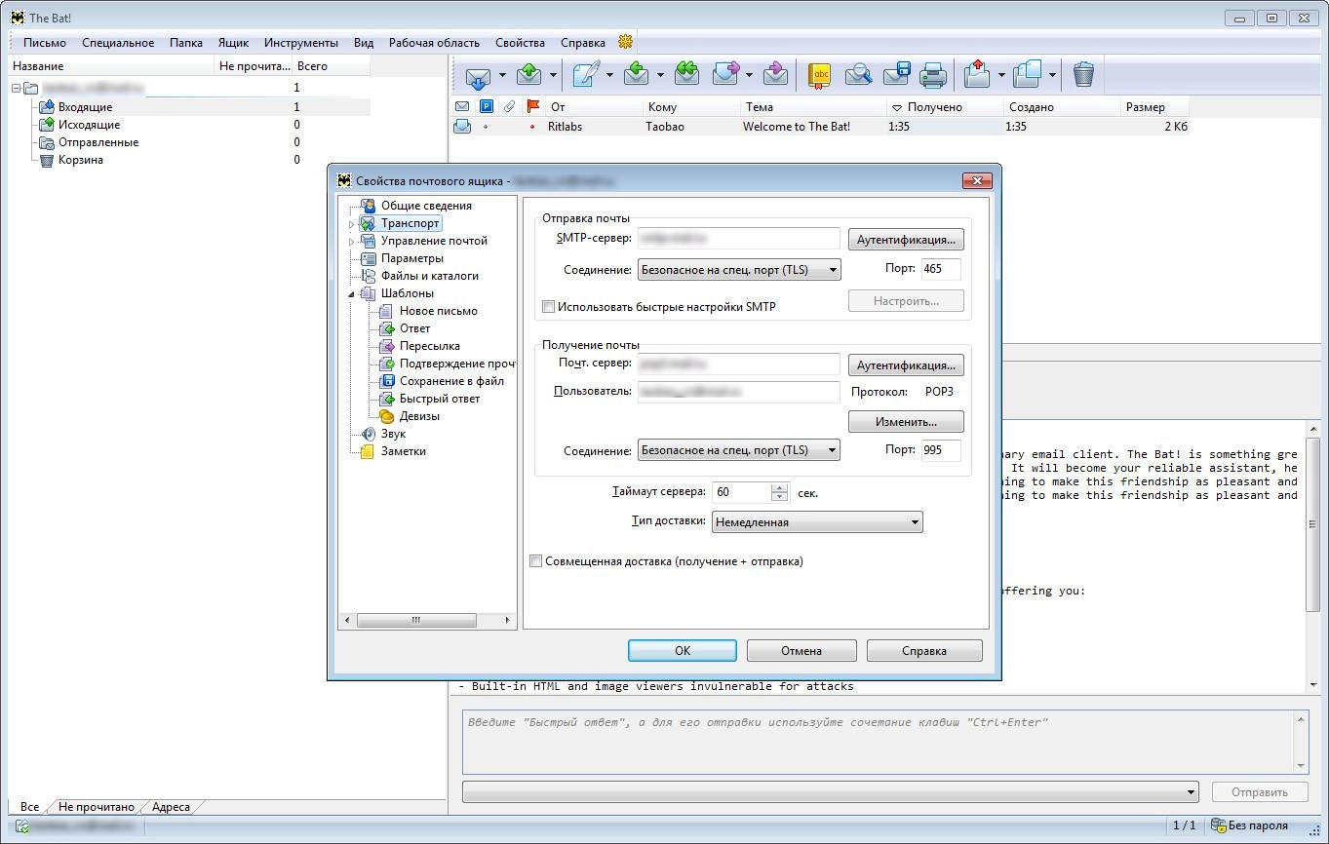Click the save message floppy icon

click(x=896, y=74)
